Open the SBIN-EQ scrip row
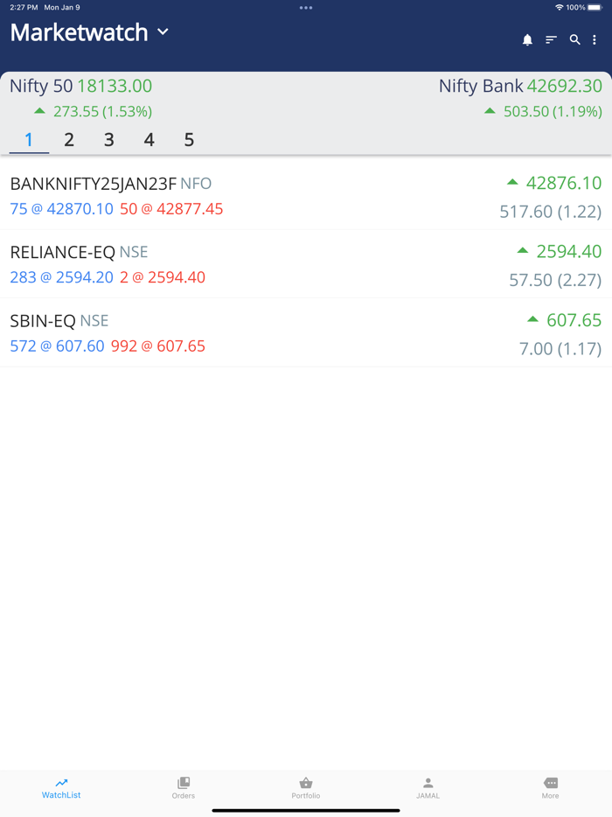Image resolution: width=612 pixels, height=817 pixels. pos(306,332)
